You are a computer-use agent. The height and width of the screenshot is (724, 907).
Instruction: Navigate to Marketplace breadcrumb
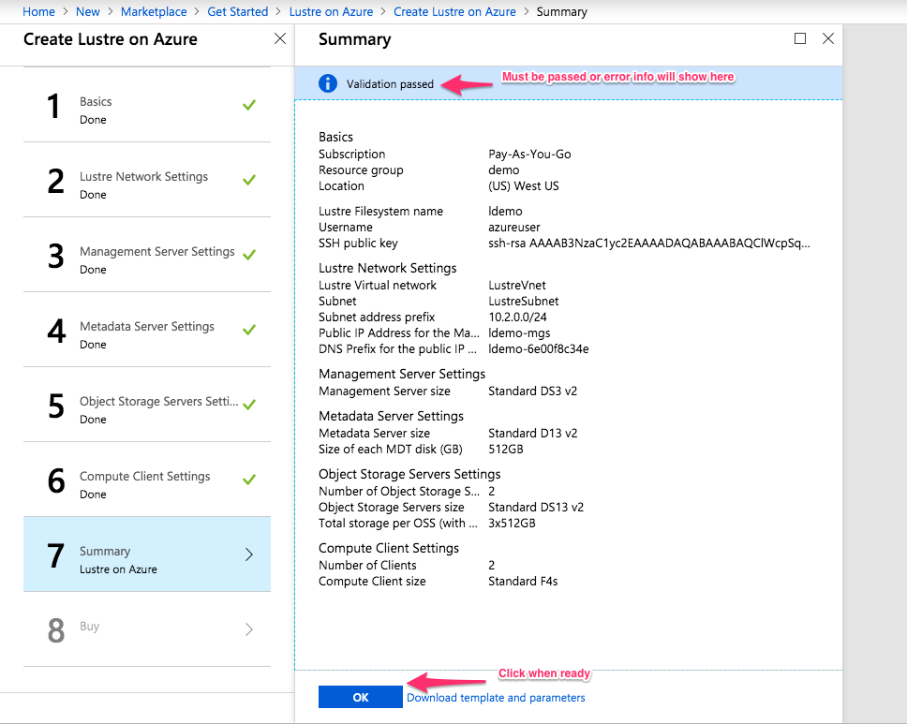(154, 11)
